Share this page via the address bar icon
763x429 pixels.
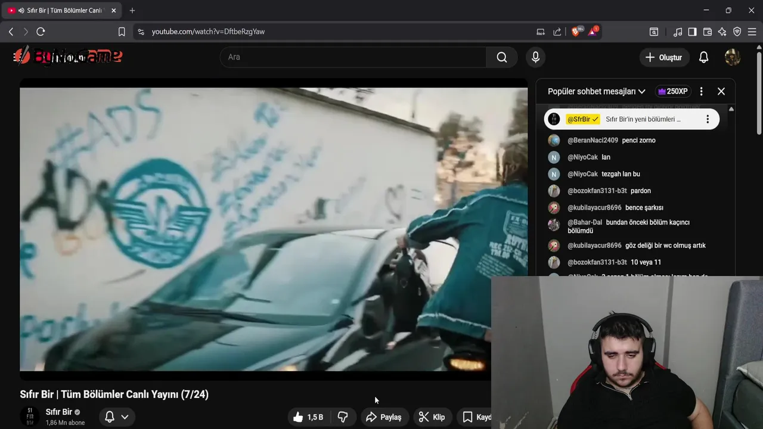(557, 32)
